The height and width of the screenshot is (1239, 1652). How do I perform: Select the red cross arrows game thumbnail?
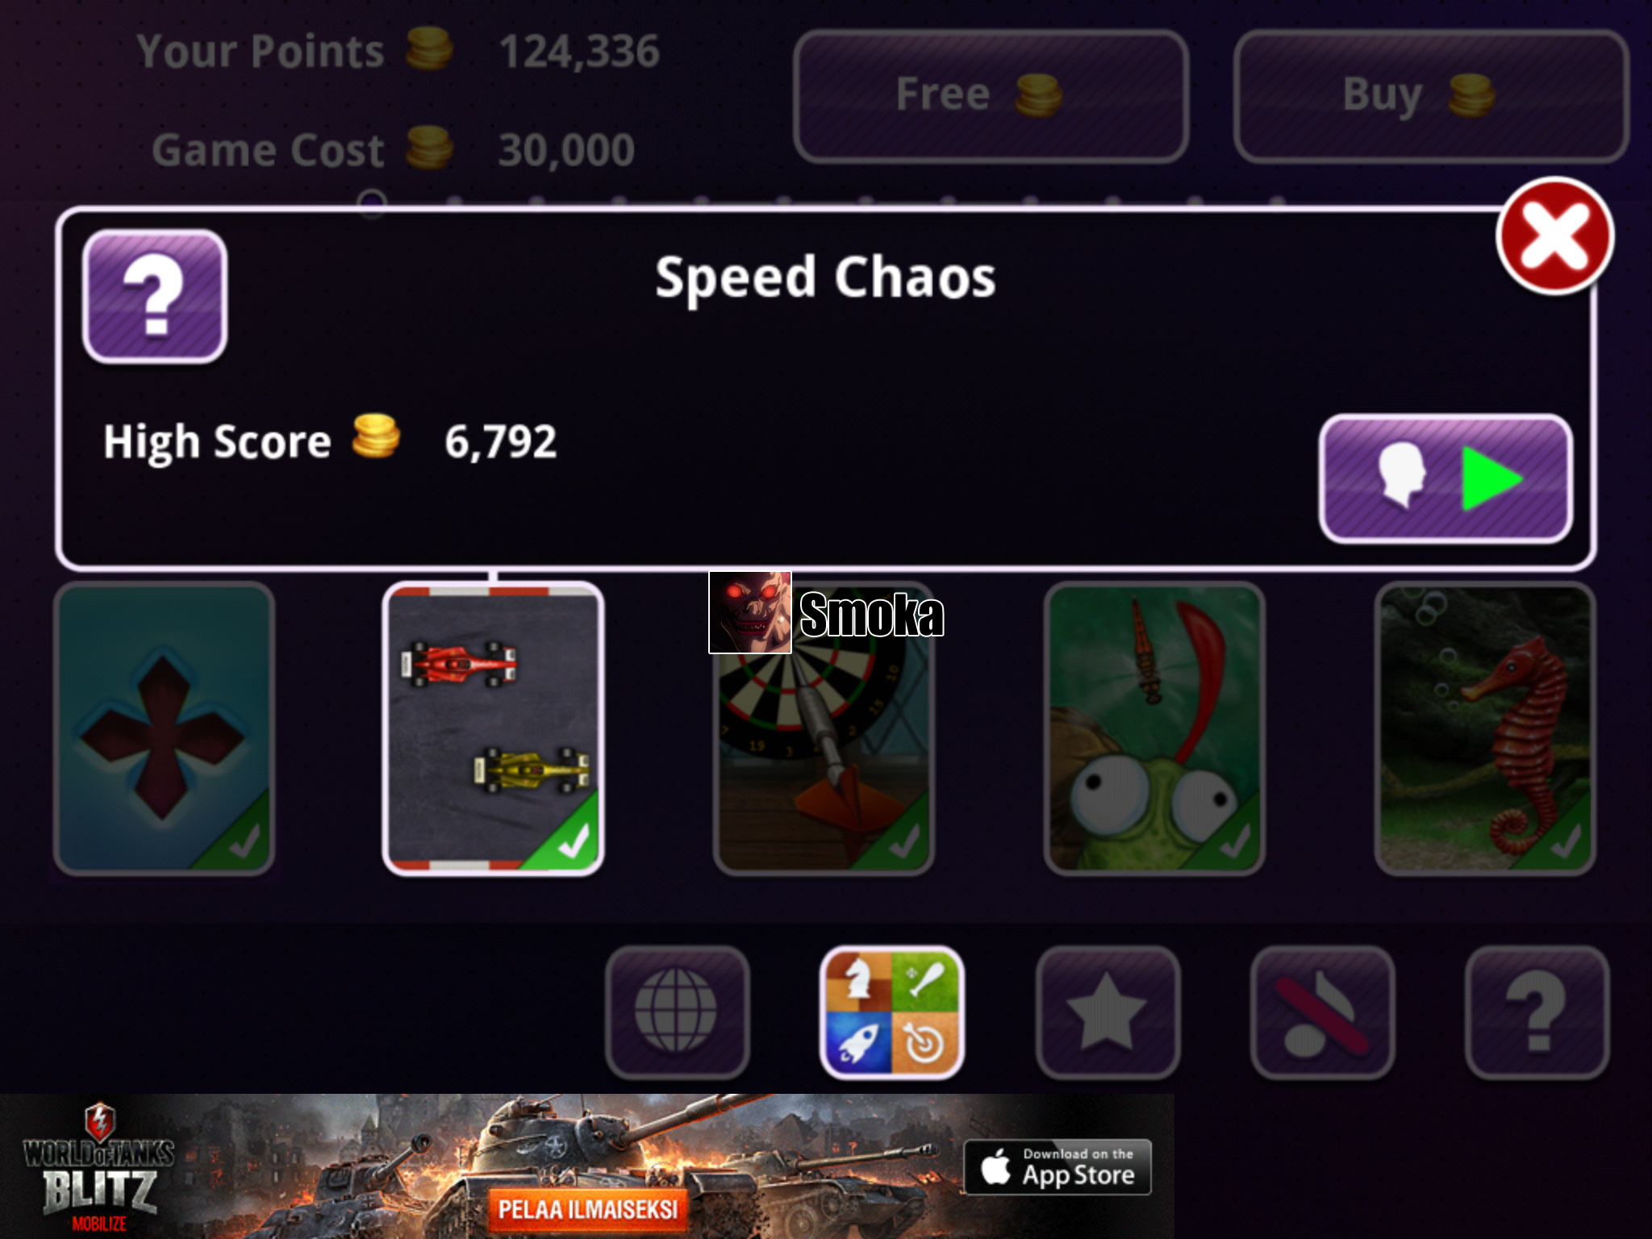pos(164,728)
